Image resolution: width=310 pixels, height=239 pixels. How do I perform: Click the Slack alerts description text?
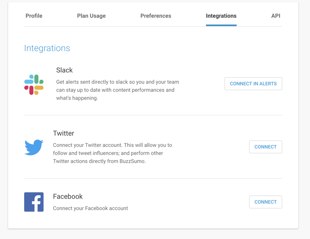pyautogui.click(x=117, y=90)
